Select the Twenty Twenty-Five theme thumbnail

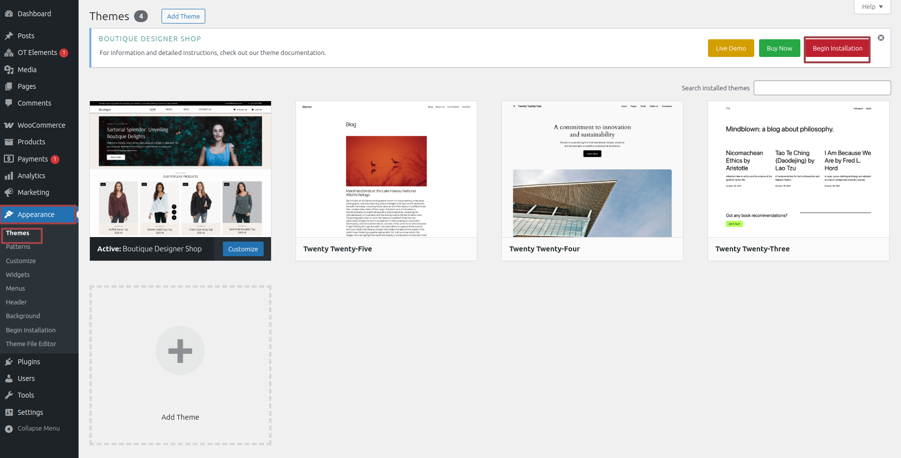(x=386, y=169)
